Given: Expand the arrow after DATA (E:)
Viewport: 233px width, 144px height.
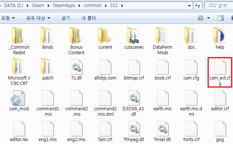Looking at the screenshot, I should (x=28, y=6).
